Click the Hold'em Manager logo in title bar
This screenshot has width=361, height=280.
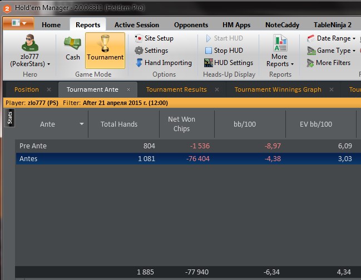[7, 9]
